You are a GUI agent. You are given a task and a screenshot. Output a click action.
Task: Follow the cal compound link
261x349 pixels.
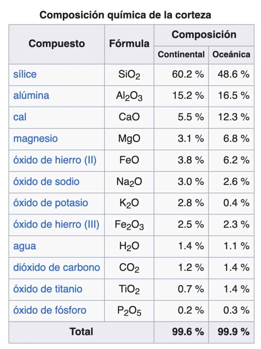point(20,117)
